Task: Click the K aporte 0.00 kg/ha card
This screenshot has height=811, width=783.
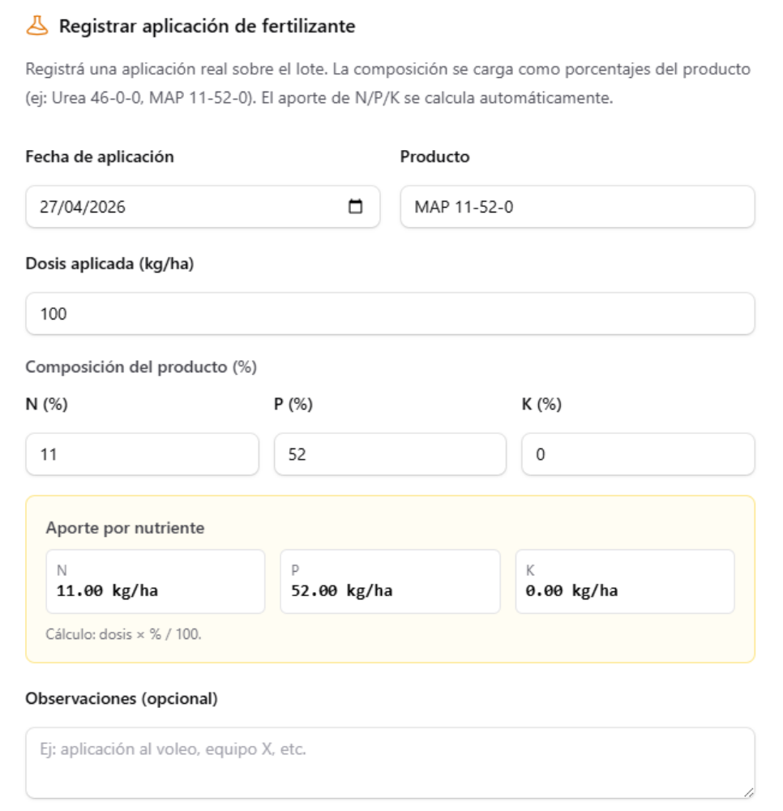Action: click(625, 581)
